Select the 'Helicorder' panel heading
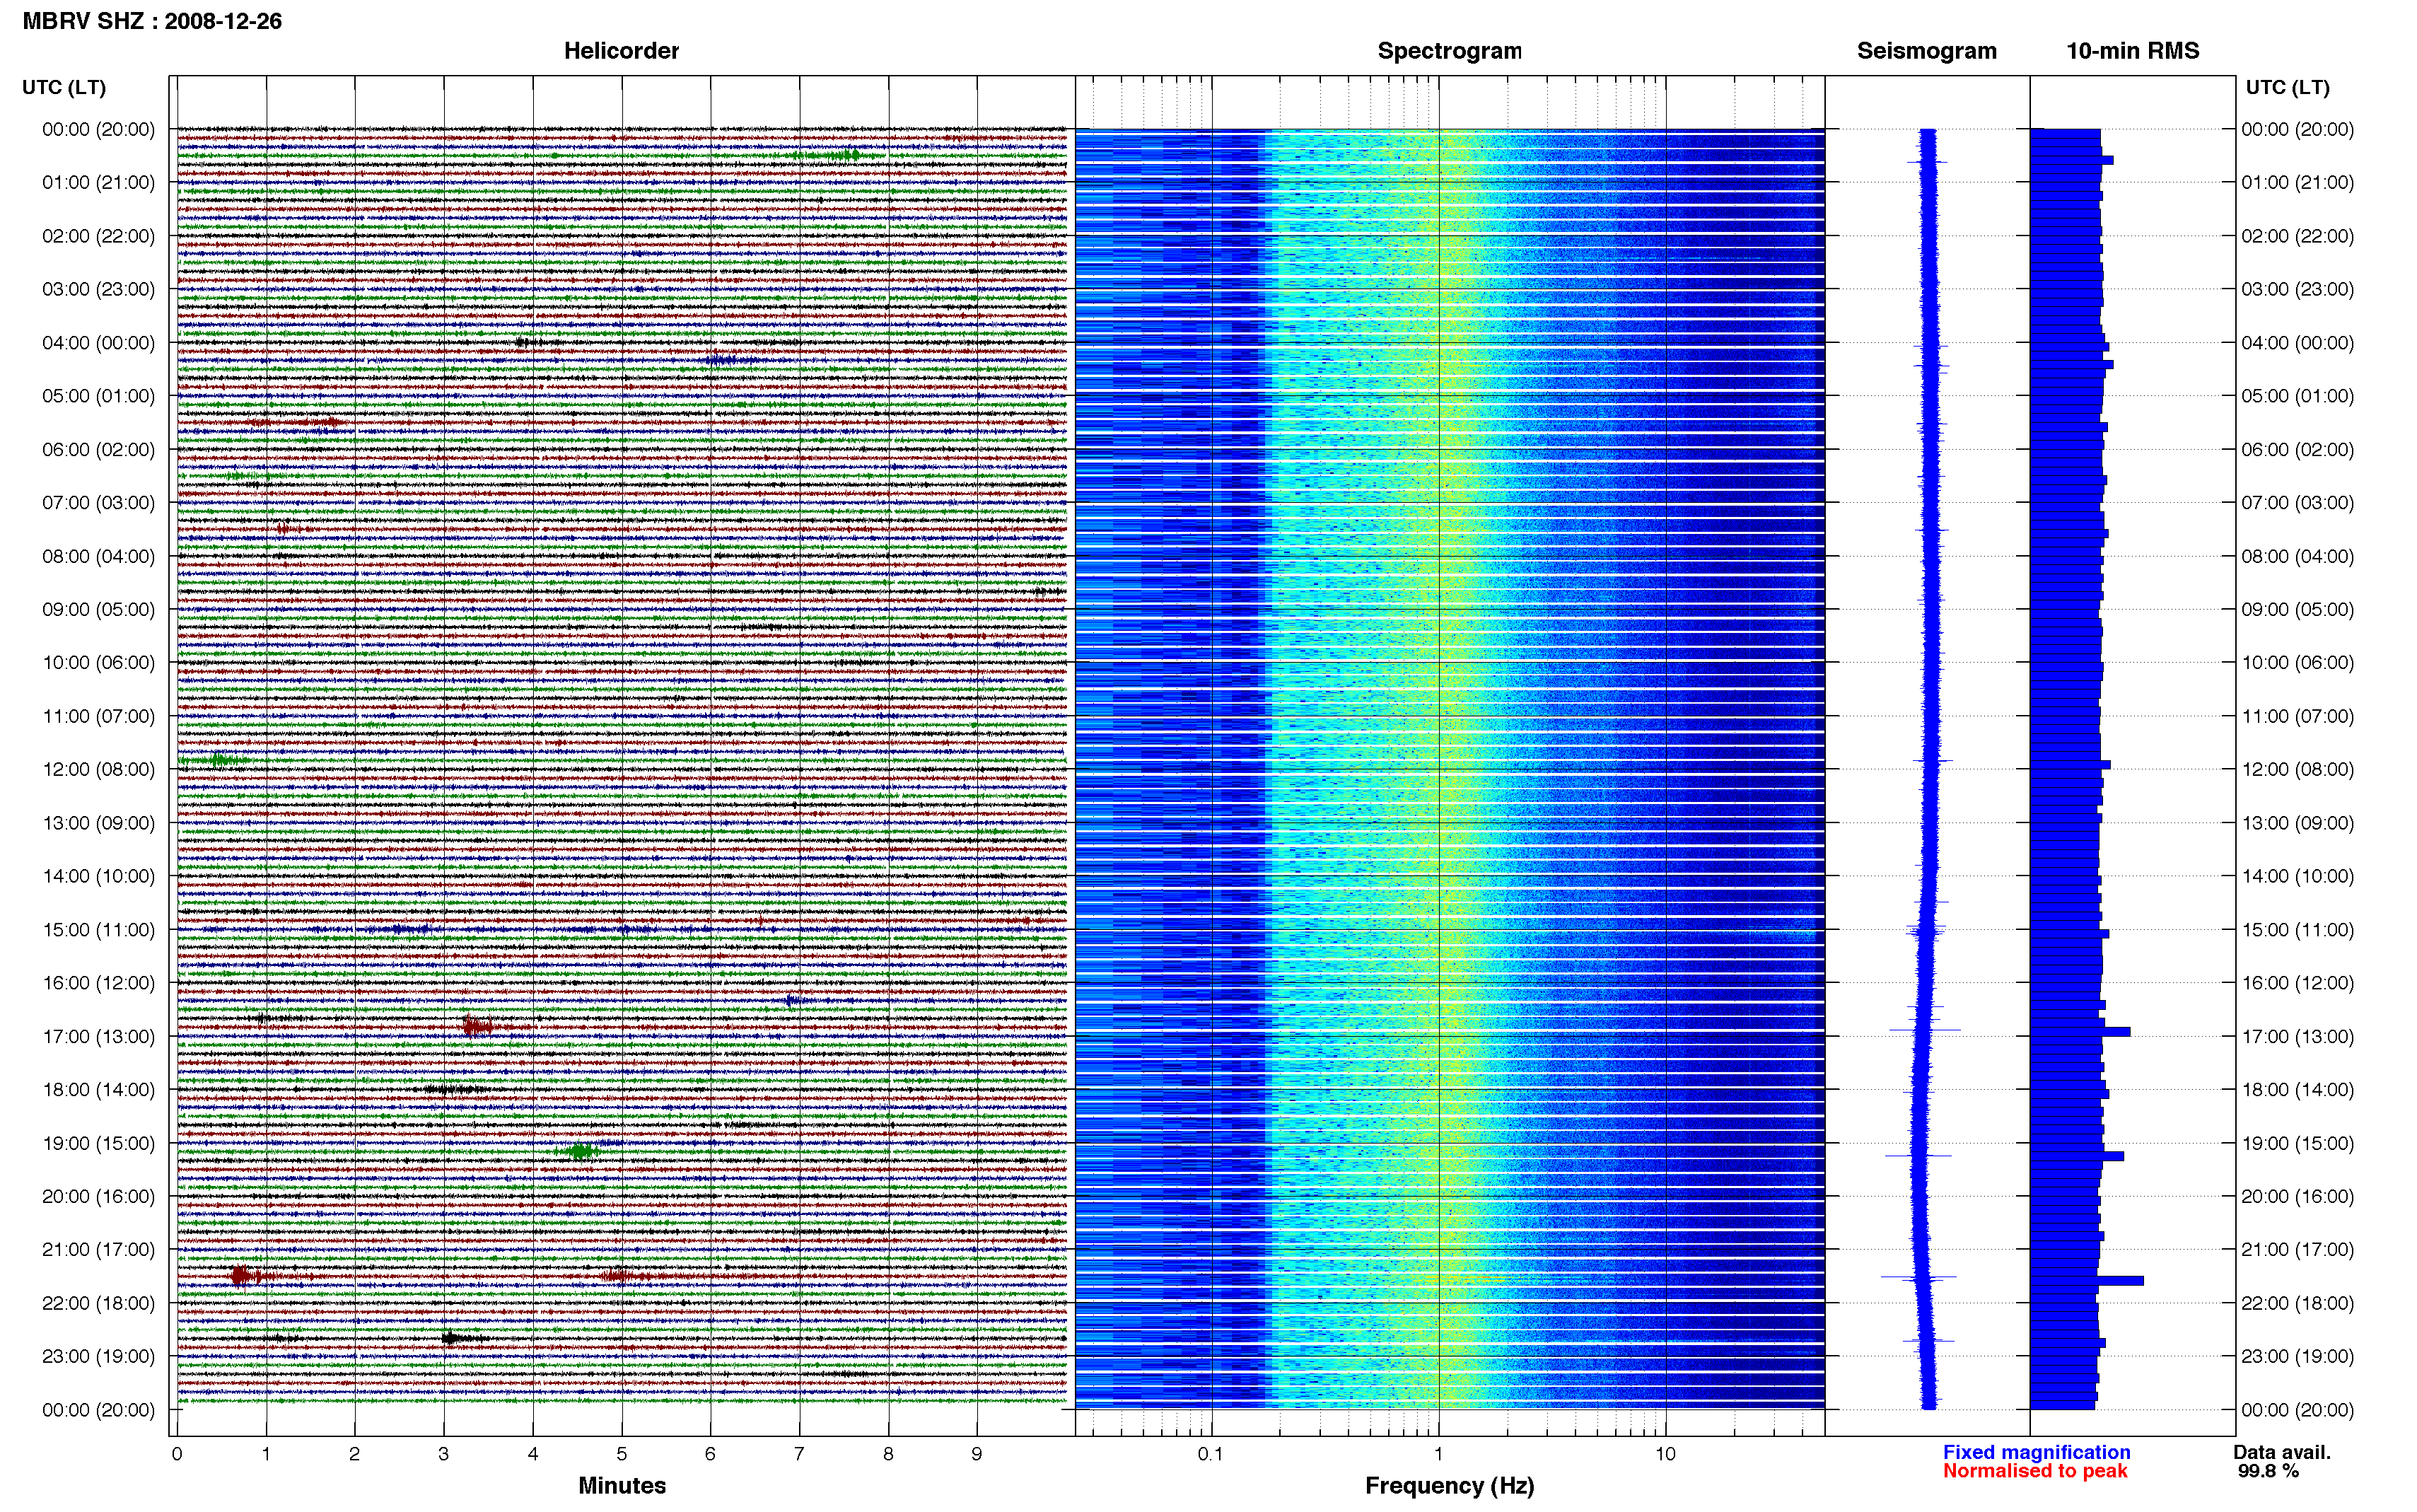 tap(621, 50)
